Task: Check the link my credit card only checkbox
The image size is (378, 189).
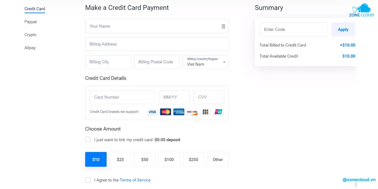Action: 88,140
